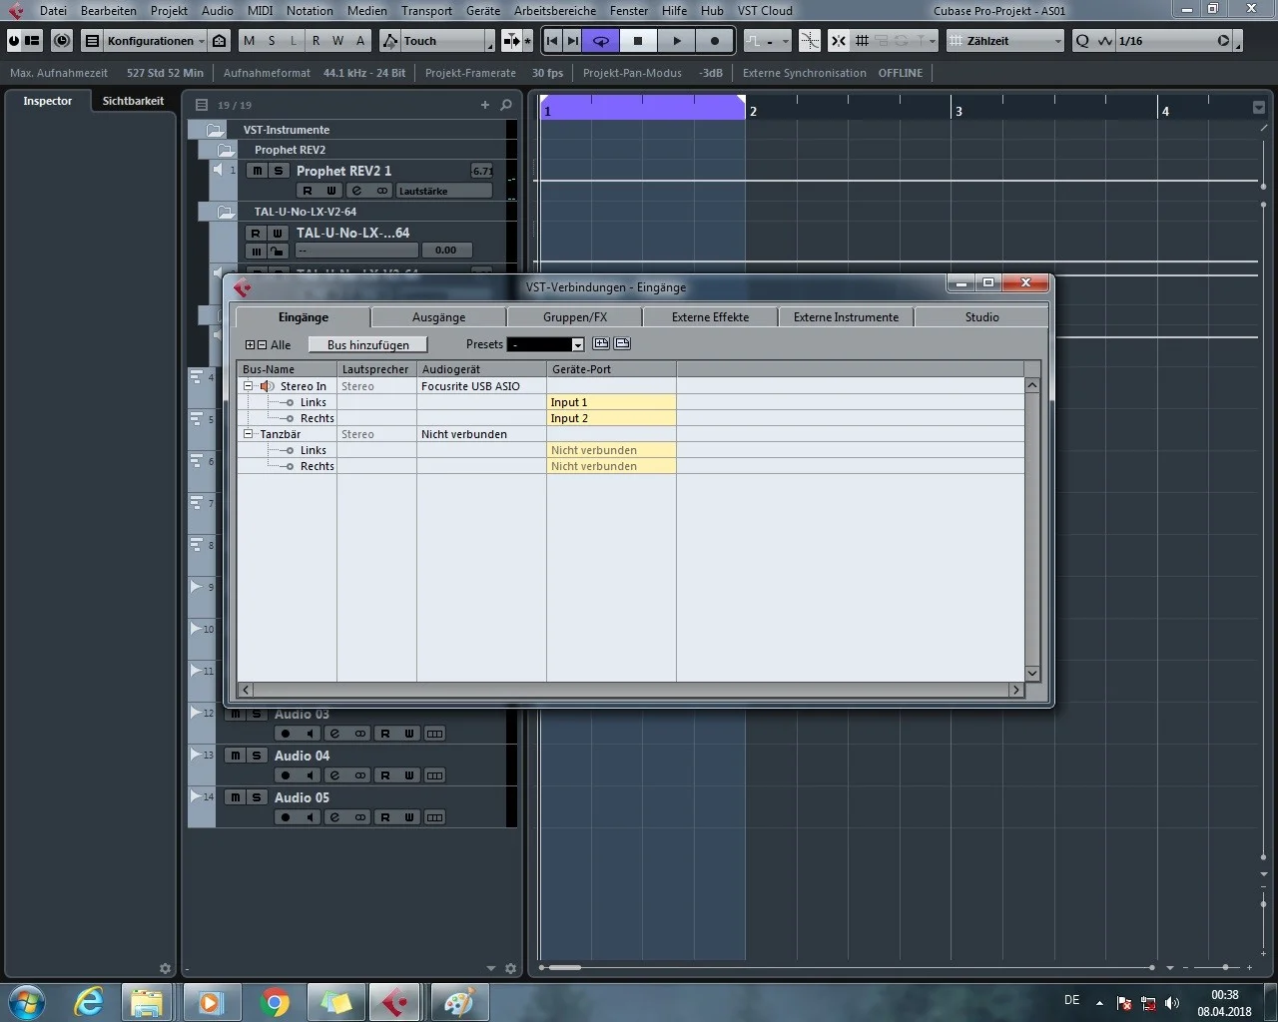The width and height of the screenshot is (1278, 1022).
Task: Collapse the Stereo In bus tree node
Action: 249,386
